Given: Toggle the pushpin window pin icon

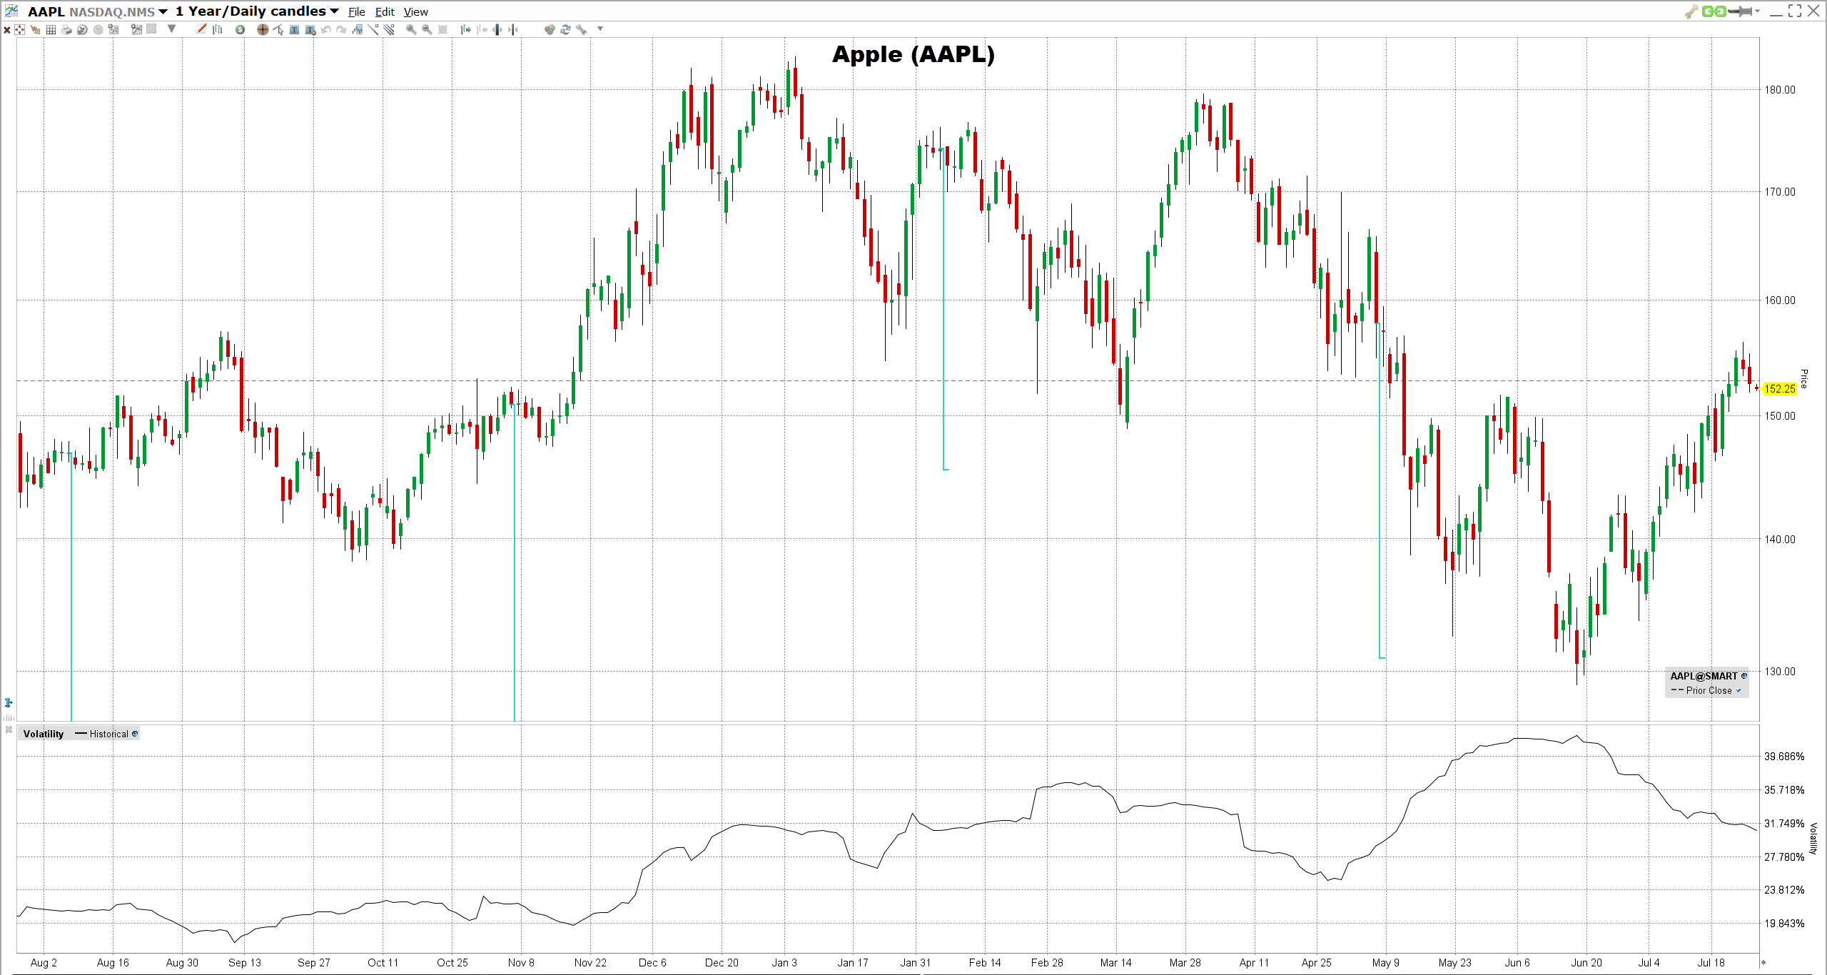Looking at the screenshot, I should (1740, 11).
